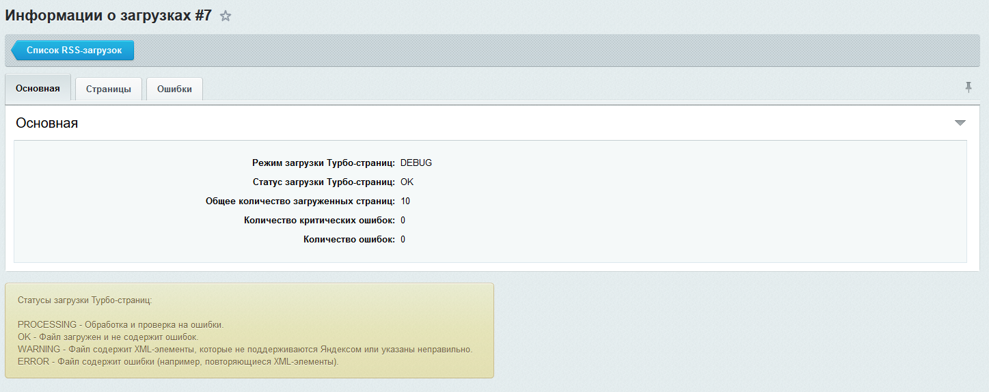989x392 pixels.
Task: Pin the tab panel with pushpin icon
Action: [x=968, y=87]
